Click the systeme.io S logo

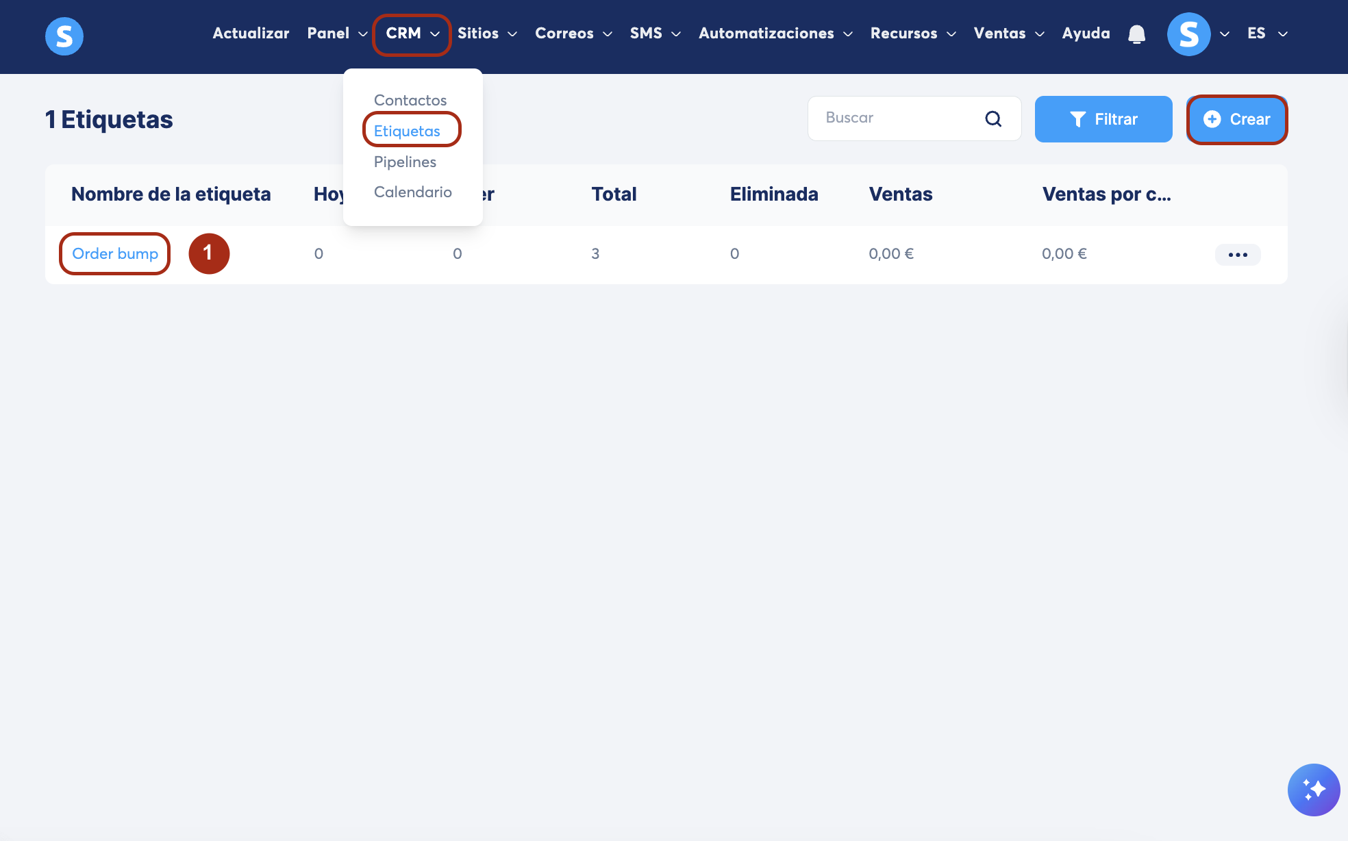tap(64, 36)
